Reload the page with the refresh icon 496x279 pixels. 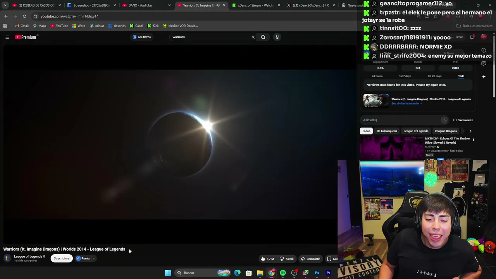click(x=24, y=16)
